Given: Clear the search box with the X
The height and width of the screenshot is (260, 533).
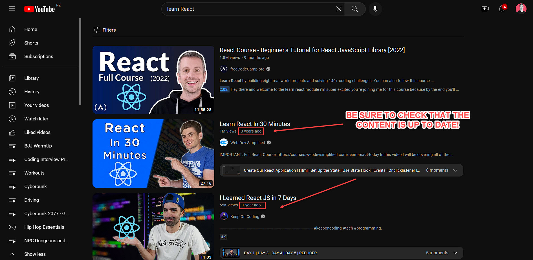Looking at the screenshot, I should pos(339,9).
